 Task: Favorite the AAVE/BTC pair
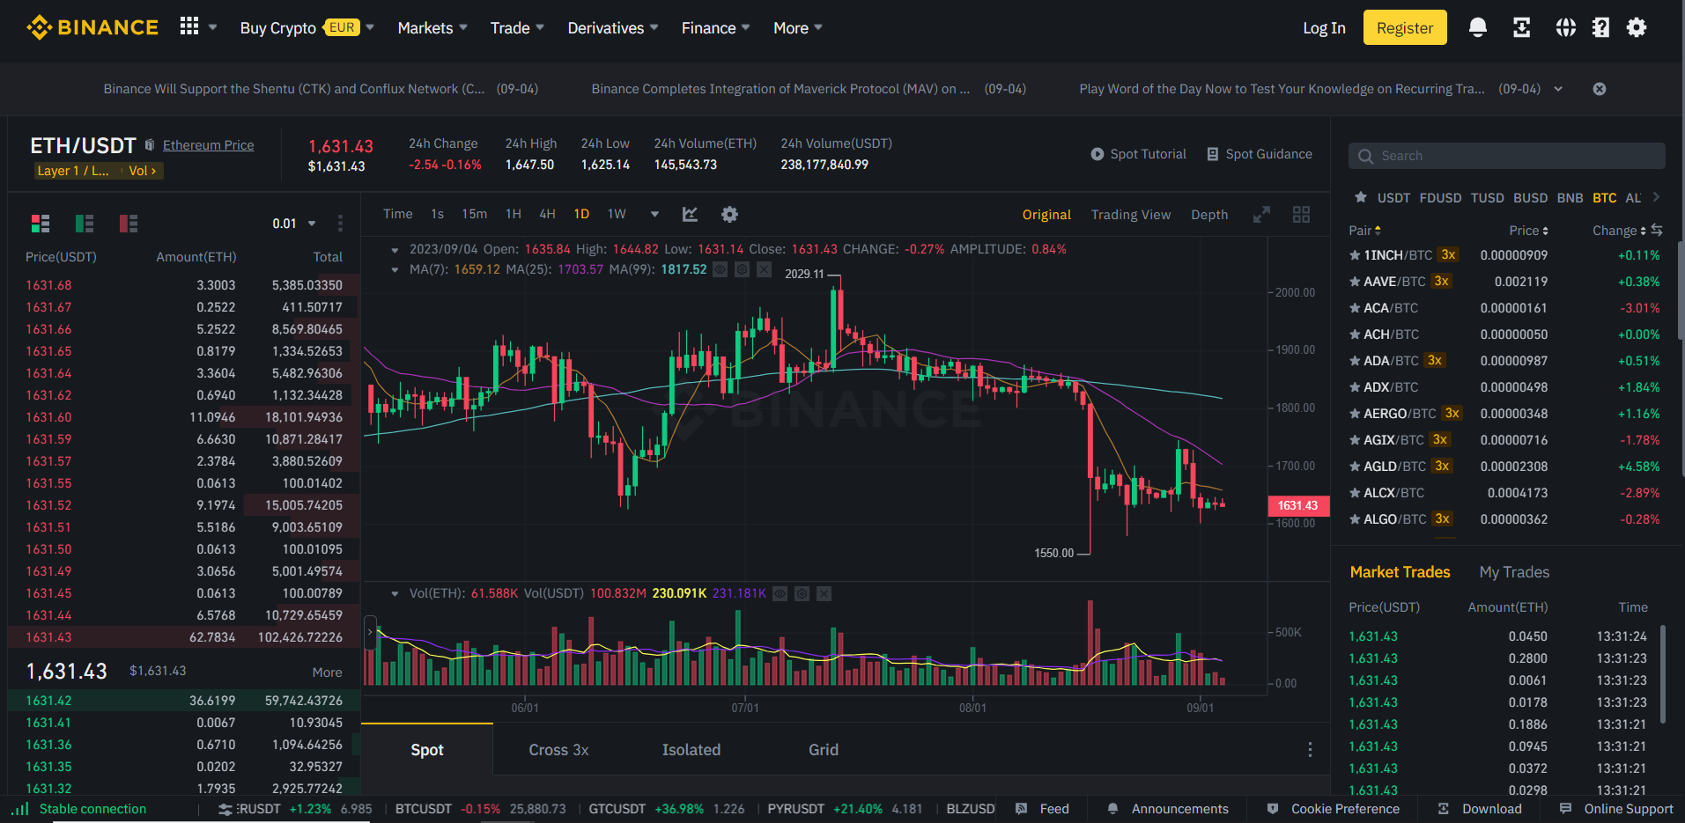pyautogui.click(x=1355, y=282)
